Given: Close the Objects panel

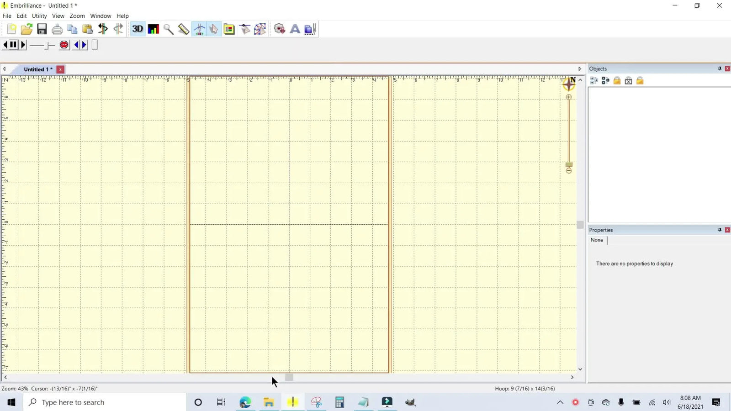Looking at the screenshot, I should pyautogui.click(x=727, y=68).
